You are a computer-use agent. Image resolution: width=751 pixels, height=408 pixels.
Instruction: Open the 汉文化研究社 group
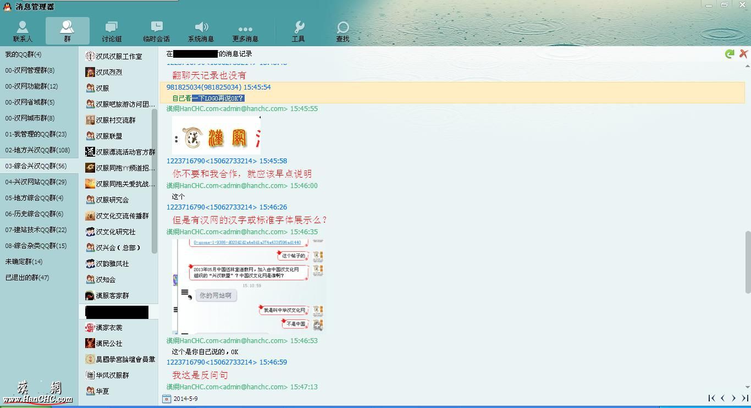pos(115,231)
